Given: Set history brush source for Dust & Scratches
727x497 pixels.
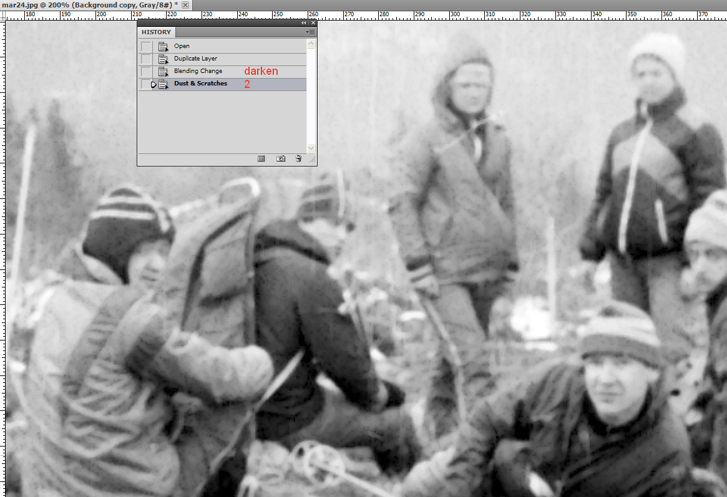Looking at the screenshot, I should pyautogui.click(x=145, y=84).
